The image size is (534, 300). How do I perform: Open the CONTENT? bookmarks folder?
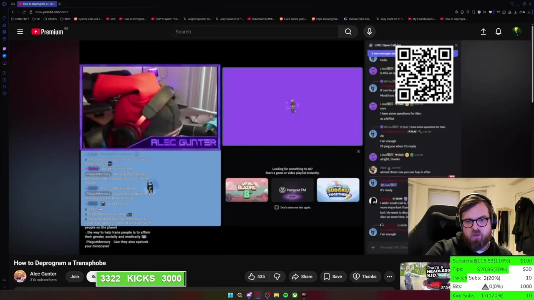click(20, 19)
